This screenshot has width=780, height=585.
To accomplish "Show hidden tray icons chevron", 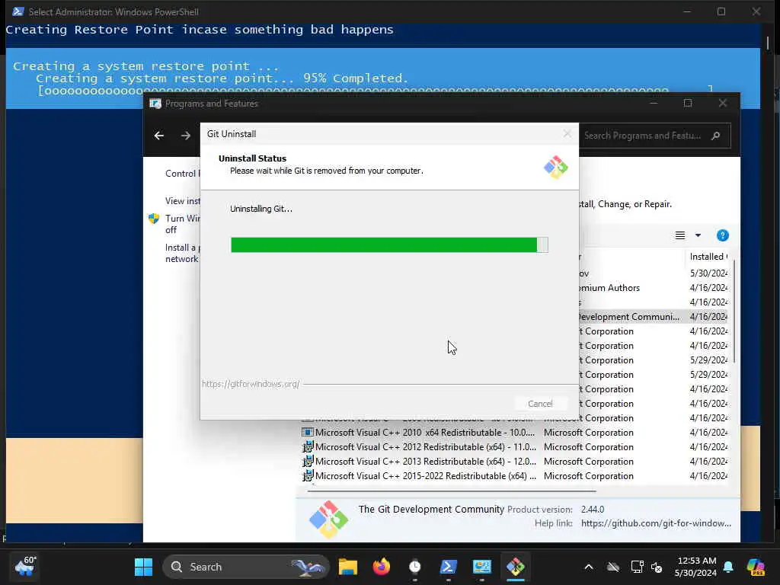I will [589, 567].
